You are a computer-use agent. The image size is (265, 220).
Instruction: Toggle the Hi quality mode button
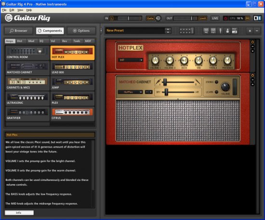pos(248,18)
